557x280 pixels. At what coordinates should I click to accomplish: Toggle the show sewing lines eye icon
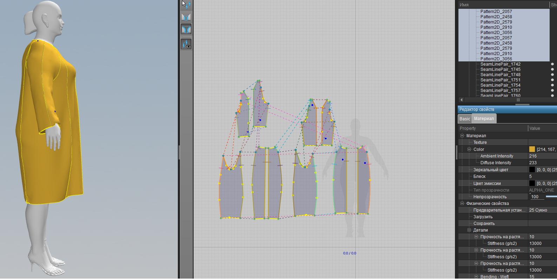[186, 45]
